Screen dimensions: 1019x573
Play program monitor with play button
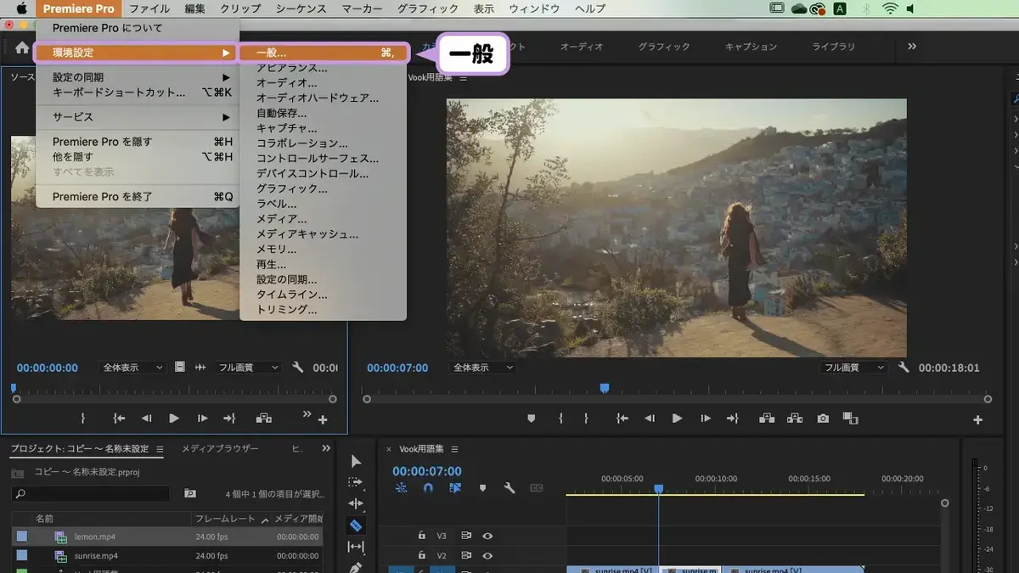click(678, 419)
